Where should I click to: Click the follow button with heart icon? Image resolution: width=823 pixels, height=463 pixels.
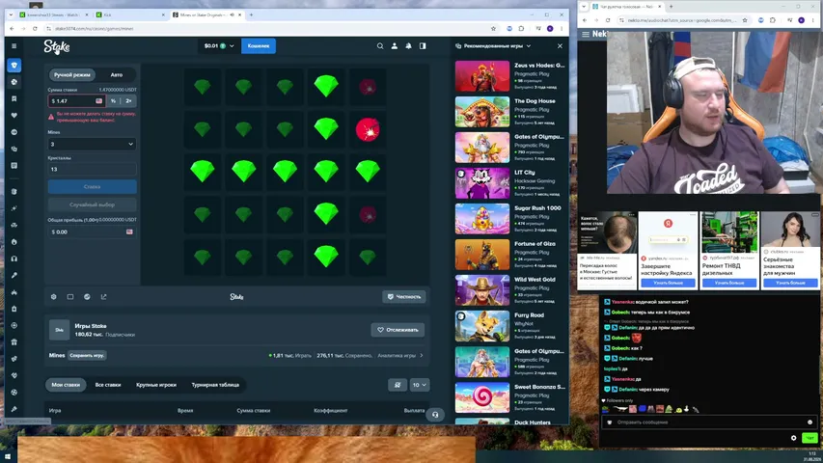pos(398,330)
